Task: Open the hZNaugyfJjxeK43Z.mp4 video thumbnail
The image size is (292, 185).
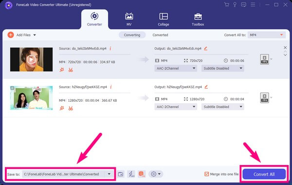Action: (31, 98)
